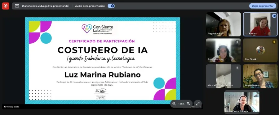Image resolution: width=279 pixels, height=115 pixels.
Task: Click the Diana Zuluaga signature
Action: coord(101,91)
